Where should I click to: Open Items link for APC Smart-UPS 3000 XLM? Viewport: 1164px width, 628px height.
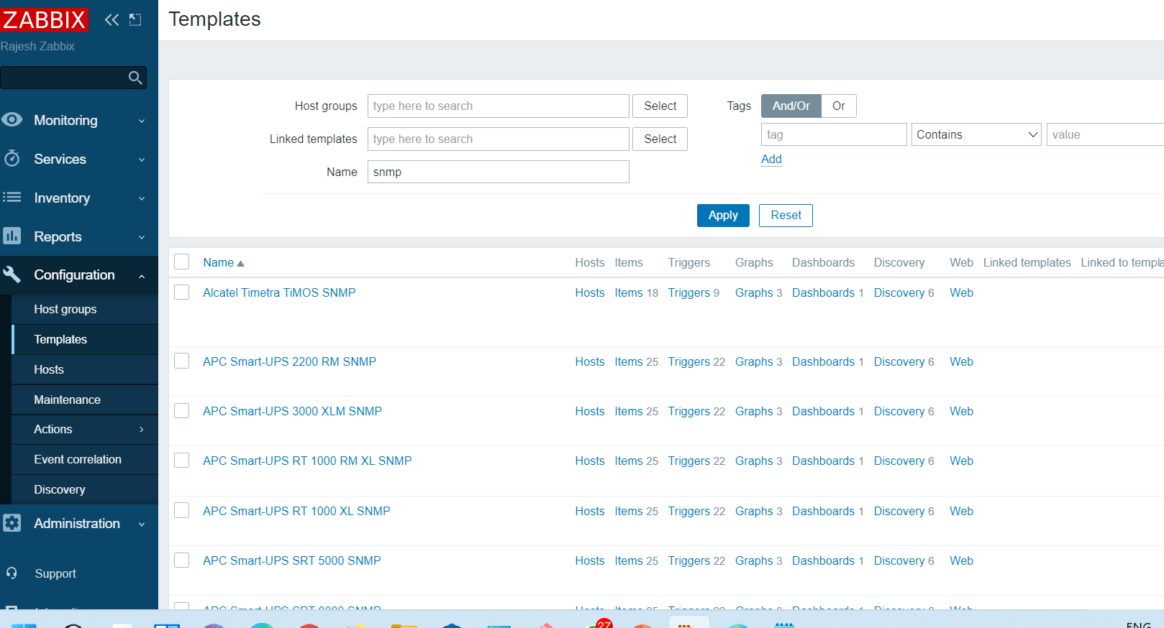[x=628, y=411]
